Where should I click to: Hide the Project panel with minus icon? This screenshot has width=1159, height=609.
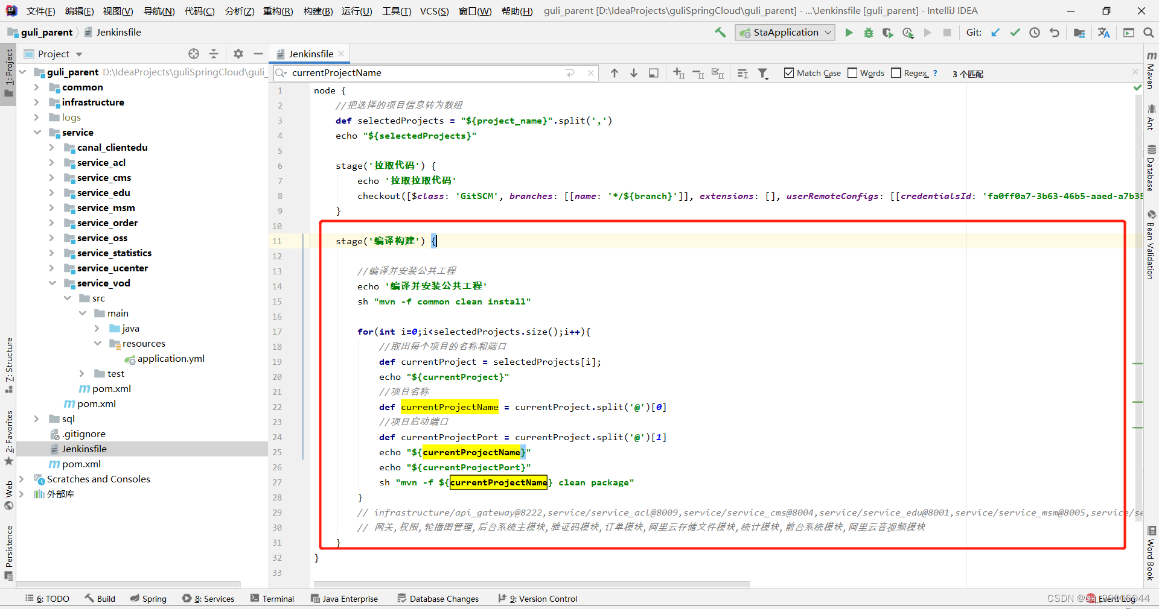[258, 54]
